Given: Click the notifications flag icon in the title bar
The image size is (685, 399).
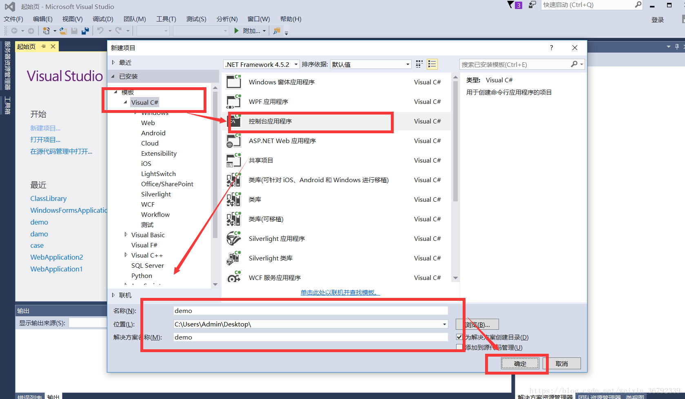Looking at the screenshot, I should [x=510, y=5].
